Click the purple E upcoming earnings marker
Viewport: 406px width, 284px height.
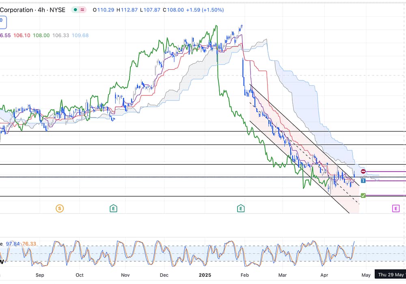tap(395, 209)
